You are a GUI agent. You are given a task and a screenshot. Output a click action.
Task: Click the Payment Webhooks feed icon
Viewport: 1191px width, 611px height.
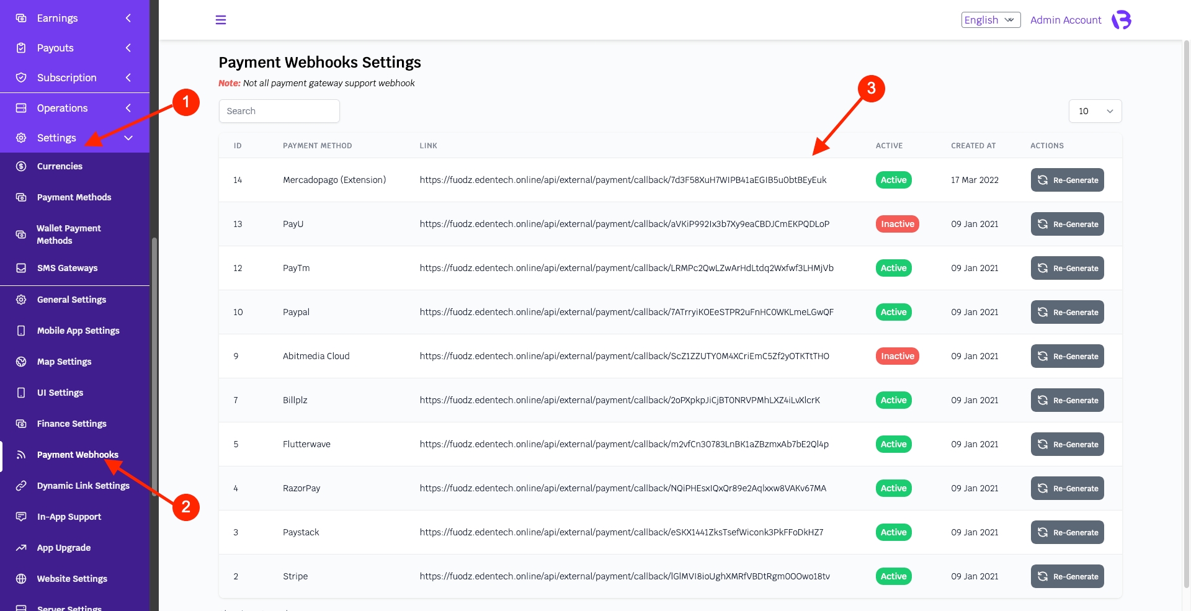coord(21,455)
